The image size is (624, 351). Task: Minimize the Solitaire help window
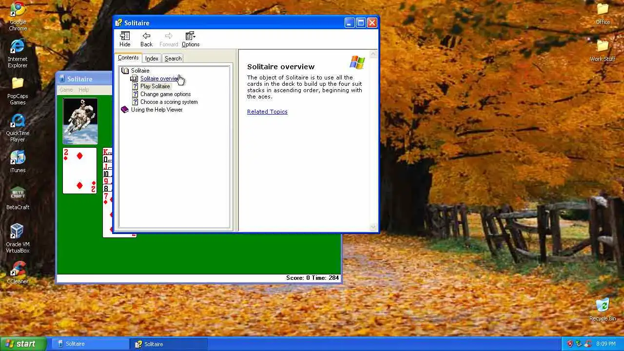[x=350, y=23]
